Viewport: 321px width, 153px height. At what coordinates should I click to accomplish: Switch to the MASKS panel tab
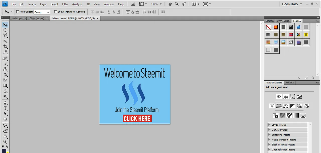(290, 82)
